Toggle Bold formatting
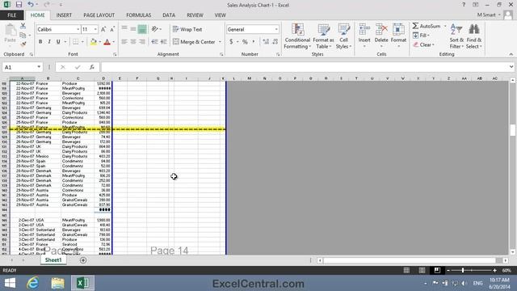Image resolution: width=517 pixels, height=291 pixels. click(x=40, y=42)
